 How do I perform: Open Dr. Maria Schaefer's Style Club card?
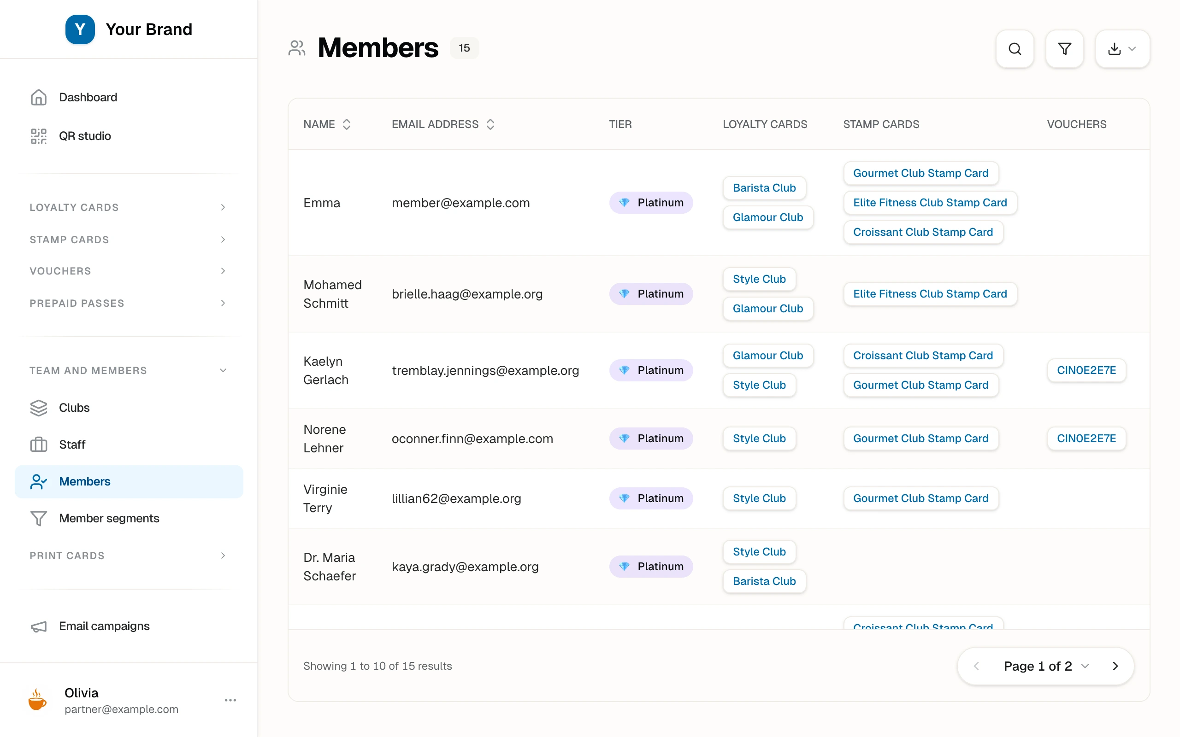(x=759, y=552)
